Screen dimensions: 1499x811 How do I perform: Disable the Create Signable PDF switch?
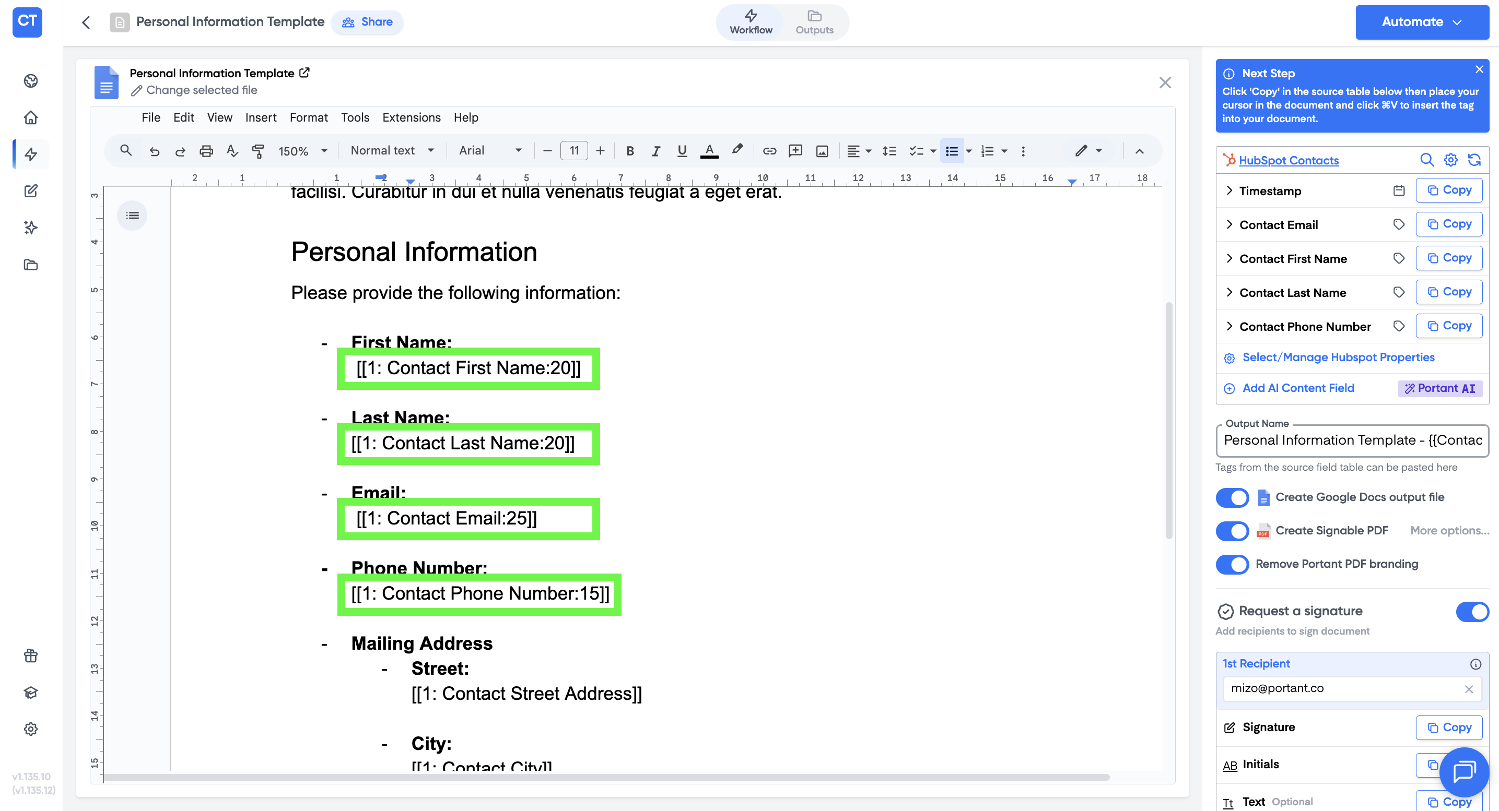1232,531
